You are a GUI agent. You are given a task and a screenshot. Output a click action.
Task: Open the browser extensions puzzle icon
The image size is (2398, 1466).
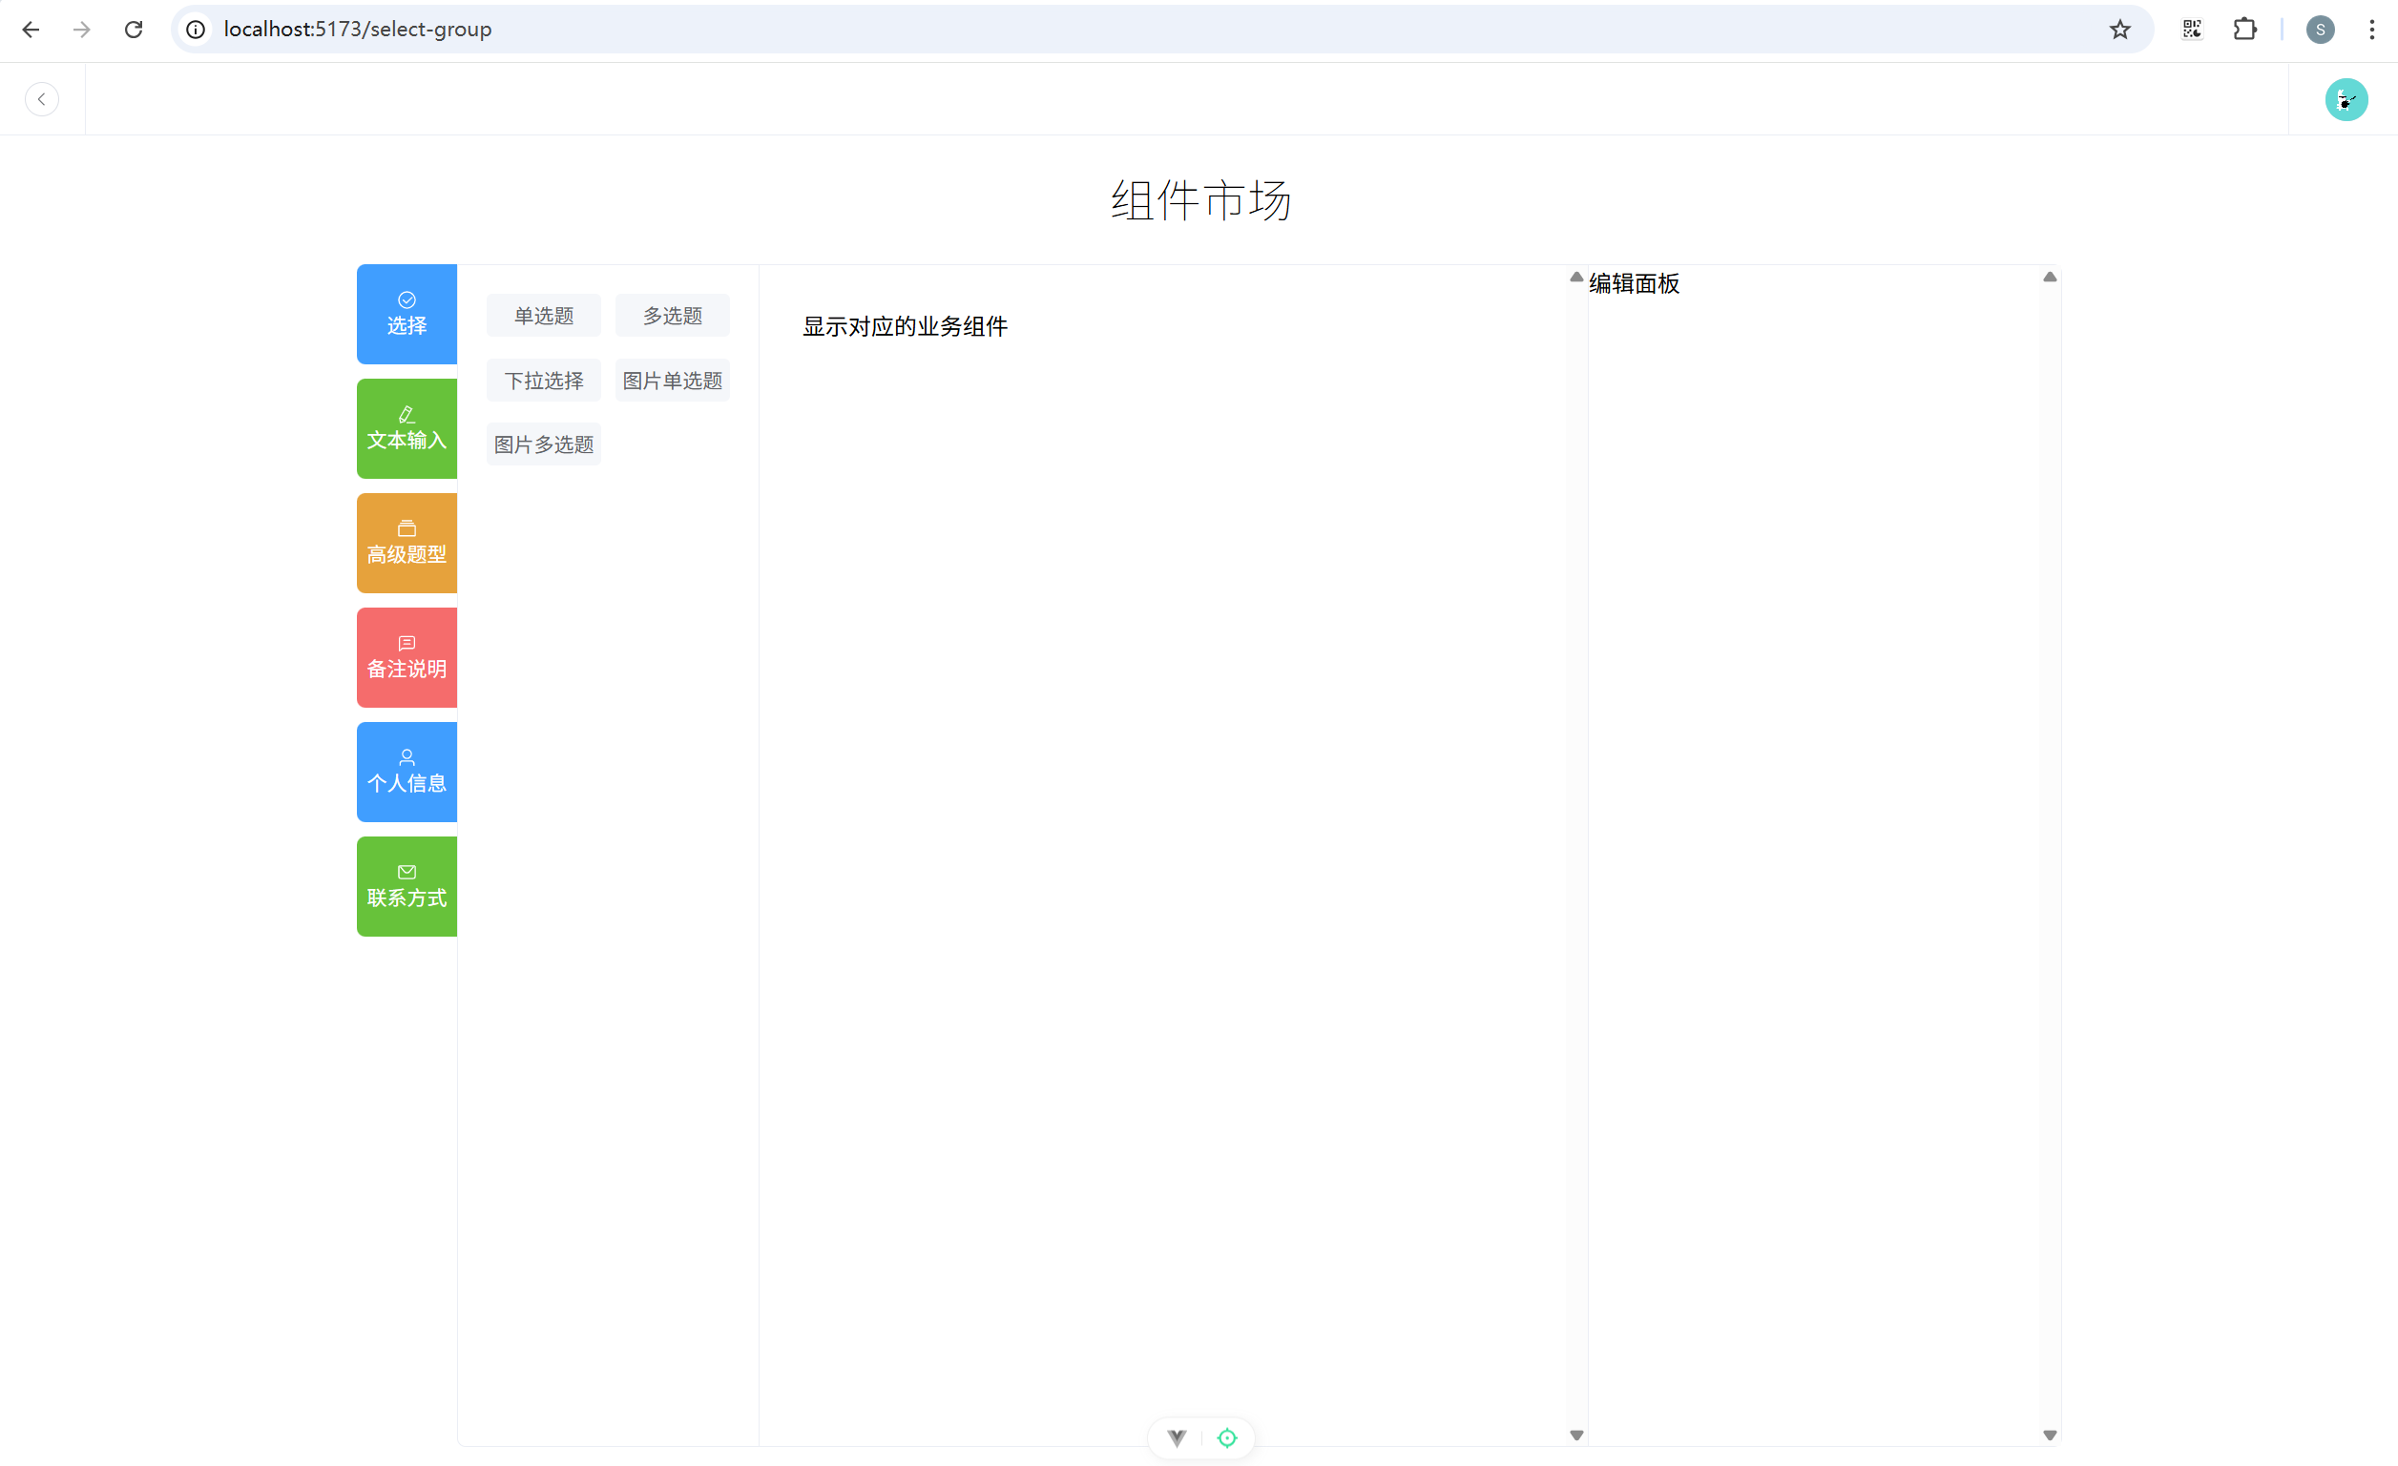(x=2244, y=30)
